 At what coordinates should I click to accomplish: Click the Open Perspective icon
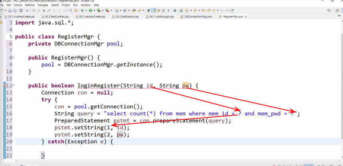pos(337,10)
